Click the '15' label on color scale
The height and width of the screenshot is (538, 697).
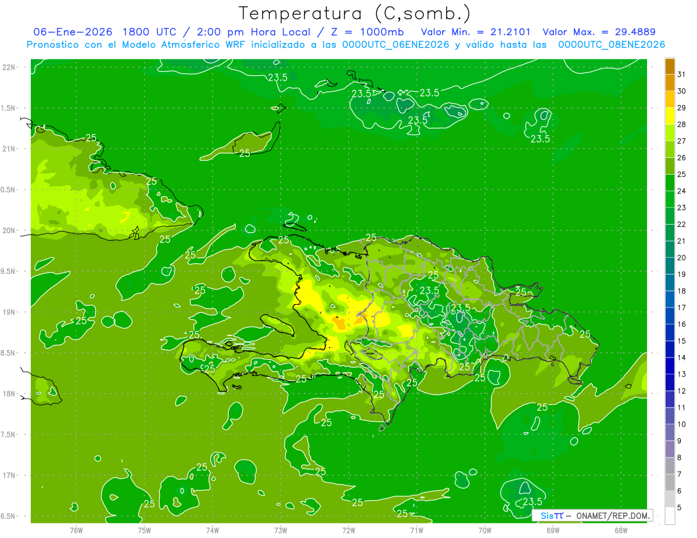click(x=682, y=341)
